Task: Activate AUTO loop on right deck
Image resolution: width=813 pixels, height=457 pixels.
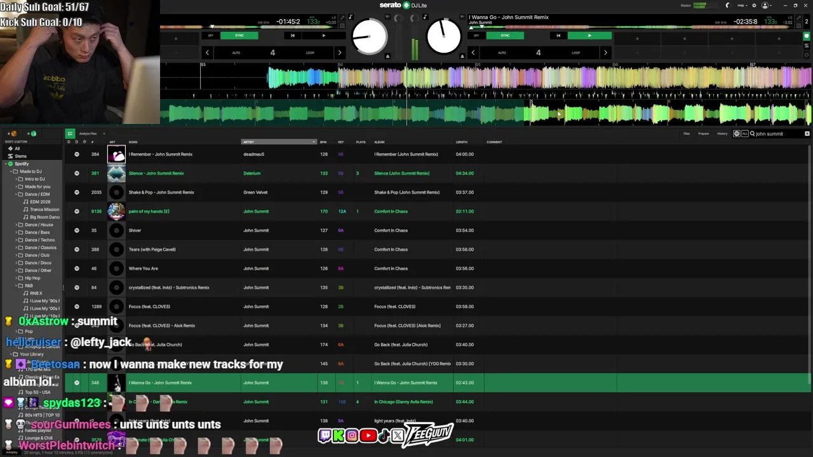Action: (502, 53)
